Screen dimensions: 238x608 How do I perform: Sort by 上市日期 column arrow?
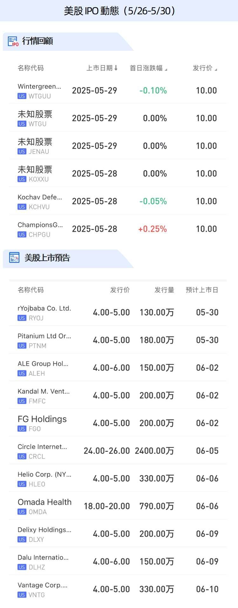[116, 68]
